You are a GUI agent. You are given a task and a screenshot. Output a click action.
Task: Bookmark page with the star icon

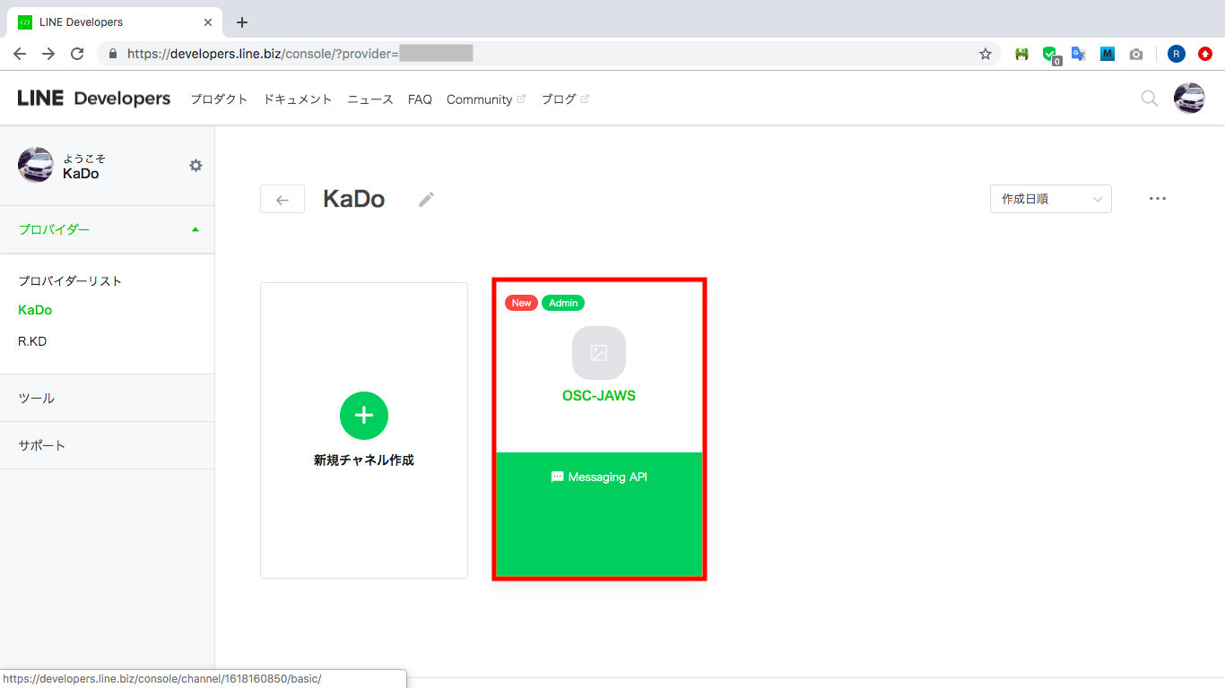click(x=986, y=54)
